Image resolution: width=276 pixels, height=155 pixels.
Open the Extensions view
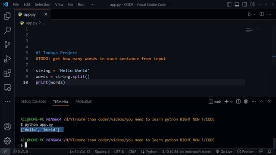click(7, 73)
